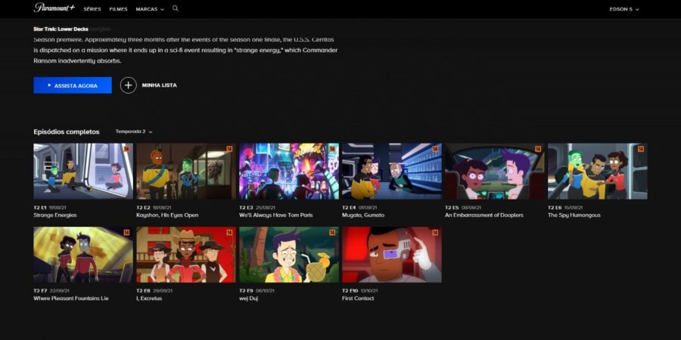Click the I, Excretus title text
Viewport: 681px width, 340px height.
(149, 298)
